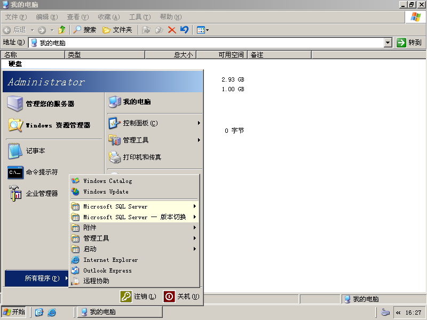Expand 管理工具 group in programs list
This screenshot has height=320, width=427.
click(134, 238)
